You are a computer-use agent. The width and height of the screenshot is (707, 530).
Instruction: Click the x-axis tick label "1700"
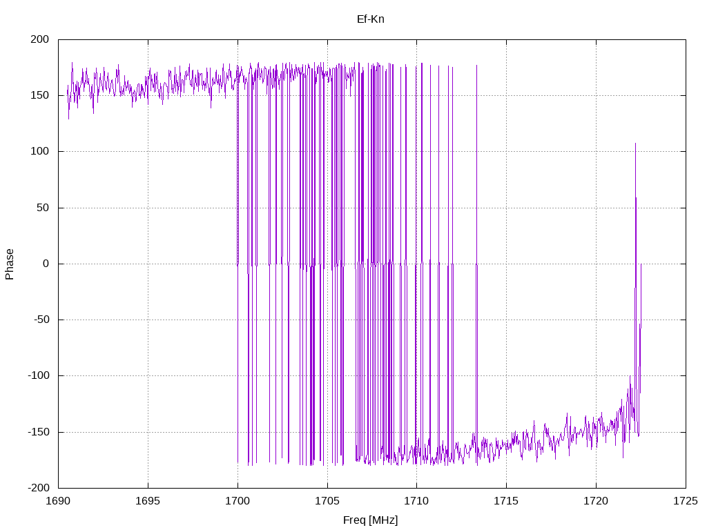pyautogui.click(x=238, y=501)
